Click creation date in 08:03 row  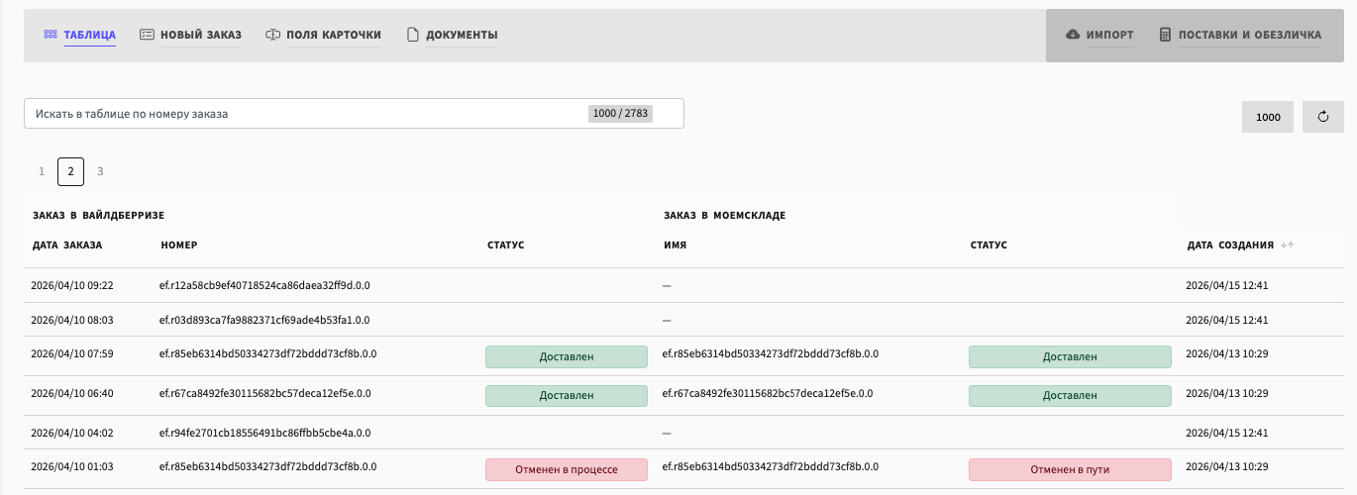pyautogui.click(x=1227, y=320)
